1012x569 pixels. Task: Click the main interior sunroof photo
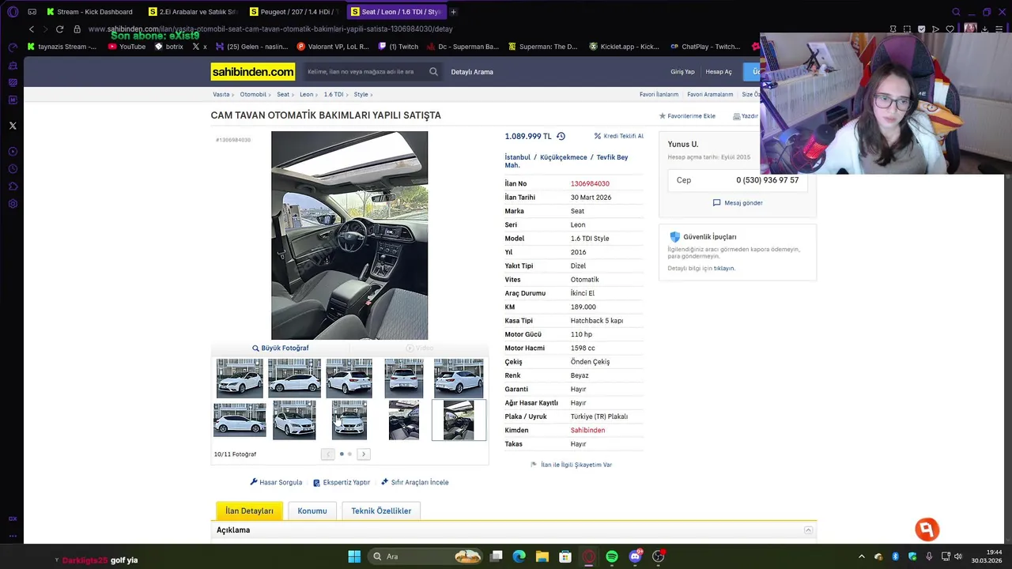349,236
